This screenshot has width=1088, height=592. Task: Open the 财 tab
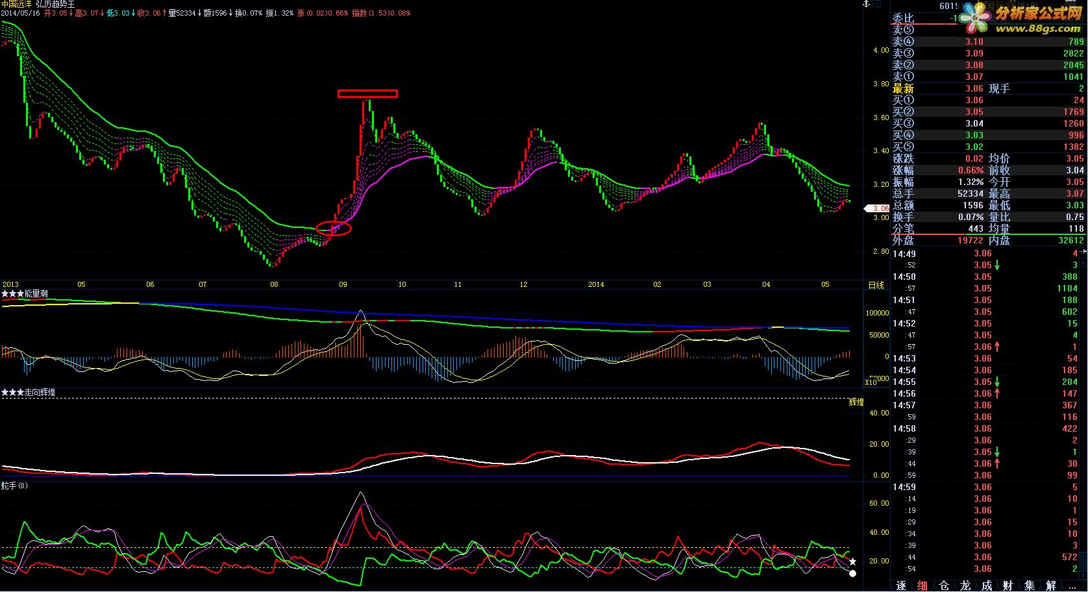click(x=1008, y=586)
